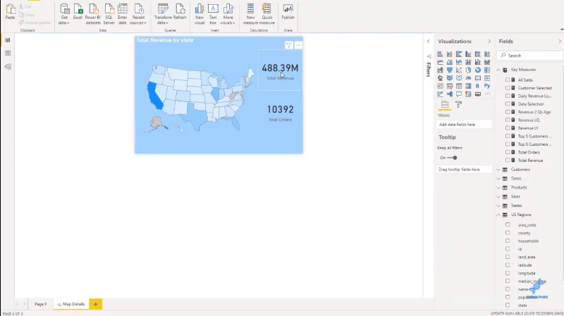Add a new page with plus button
The width and height of the screenshot is (564, 316).
point(96,304)
